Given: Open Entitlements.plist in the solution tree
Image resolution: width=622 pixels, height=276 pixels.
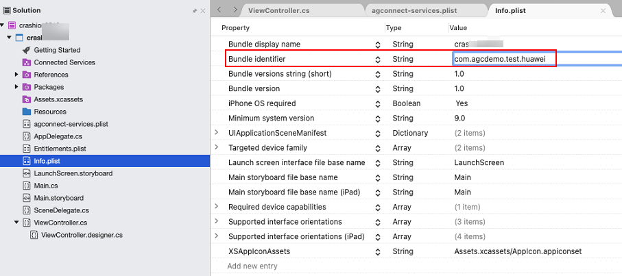Looking at the screenshot, I should coord(60,149).
